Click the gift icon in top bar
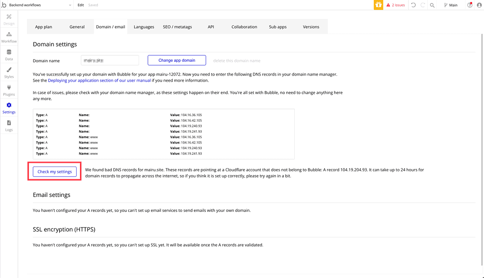484x278 pixels. coord(378,5)
